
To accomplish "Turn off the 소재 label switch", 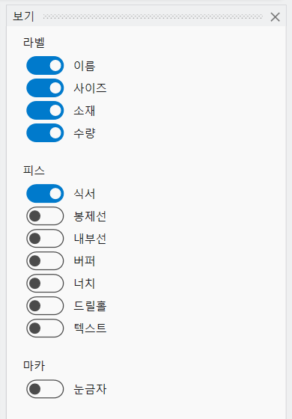I will (x=45, y=111).
